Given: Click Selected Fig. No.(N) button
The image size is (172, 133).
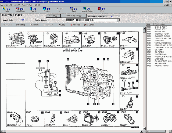Looking at the screenshot, I should coord(73,16).
